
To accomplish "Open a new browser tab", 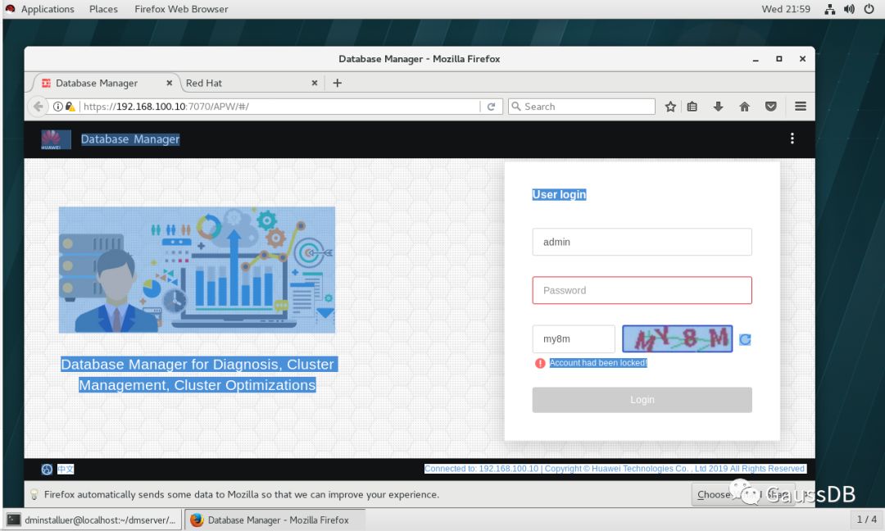I will [337, 83].
